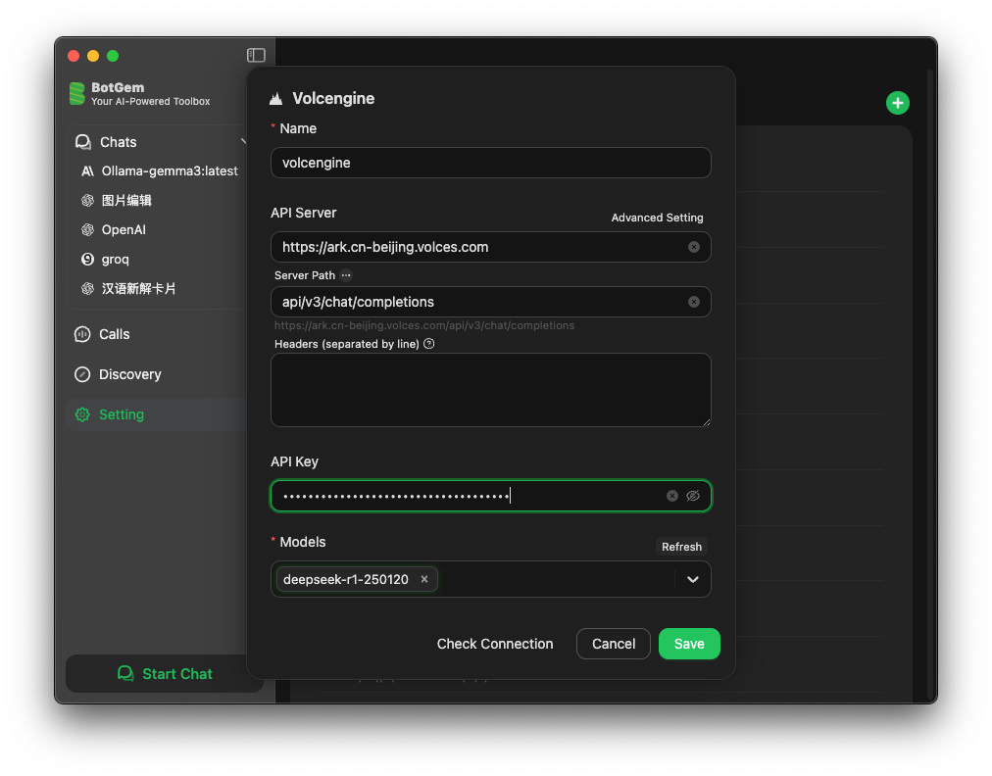Click the Setting gear icon
This screenshot has width=992, height=776.
pos(82,414)
